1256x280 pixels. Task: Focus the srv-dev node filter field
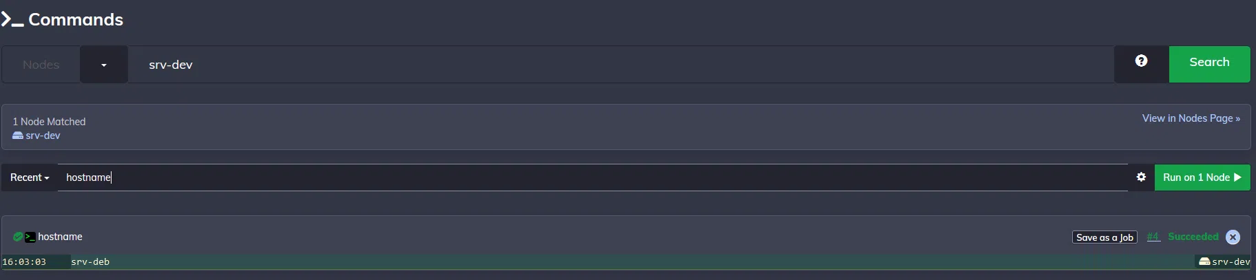click(620, 65)
